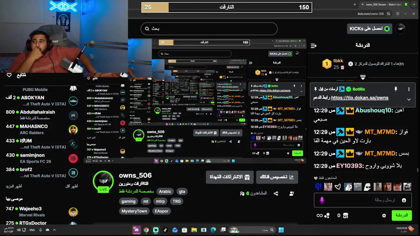
Task: Click the بحث search bar at top
Action: [x=209, y=29]
